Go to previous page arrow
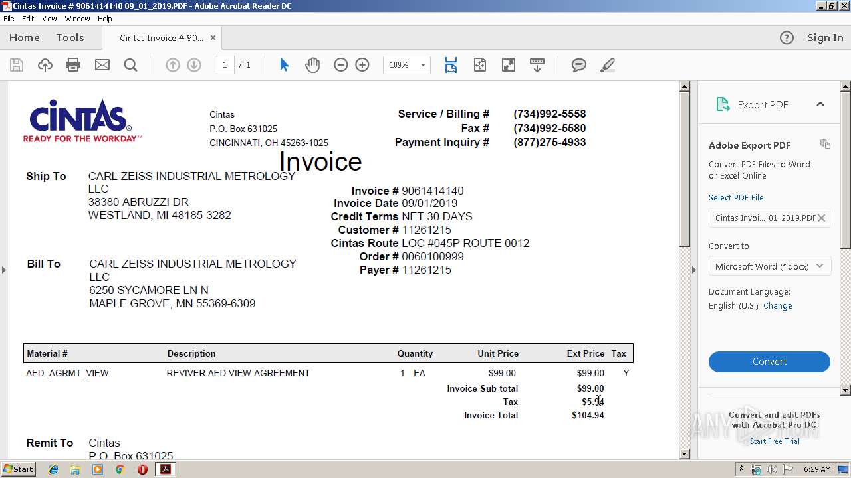Screen dimensions: 851x478 tap(173, 65)
